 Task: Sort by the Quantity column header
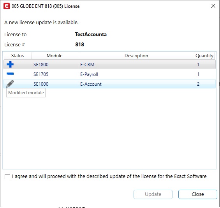point(204,56)
